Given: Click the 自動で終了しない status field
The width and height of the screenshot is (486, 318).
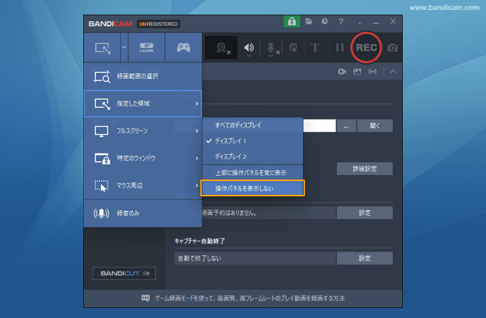Looking at the screenshot, I should (x=255, y=258).
